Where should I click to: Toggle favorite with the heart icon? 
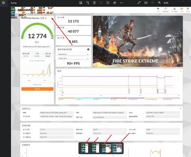pos(101,3)
